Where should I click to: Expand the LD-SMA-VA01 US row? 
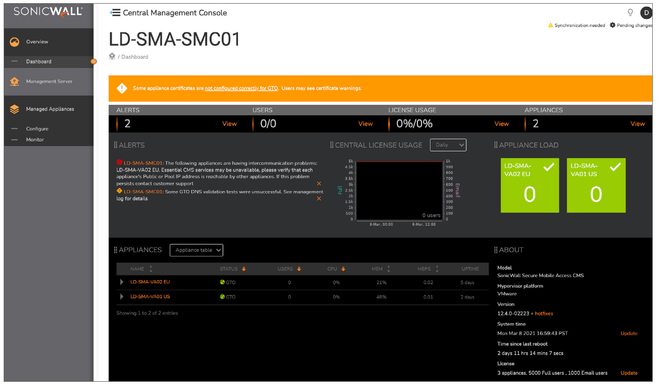[x=122, y=297]
